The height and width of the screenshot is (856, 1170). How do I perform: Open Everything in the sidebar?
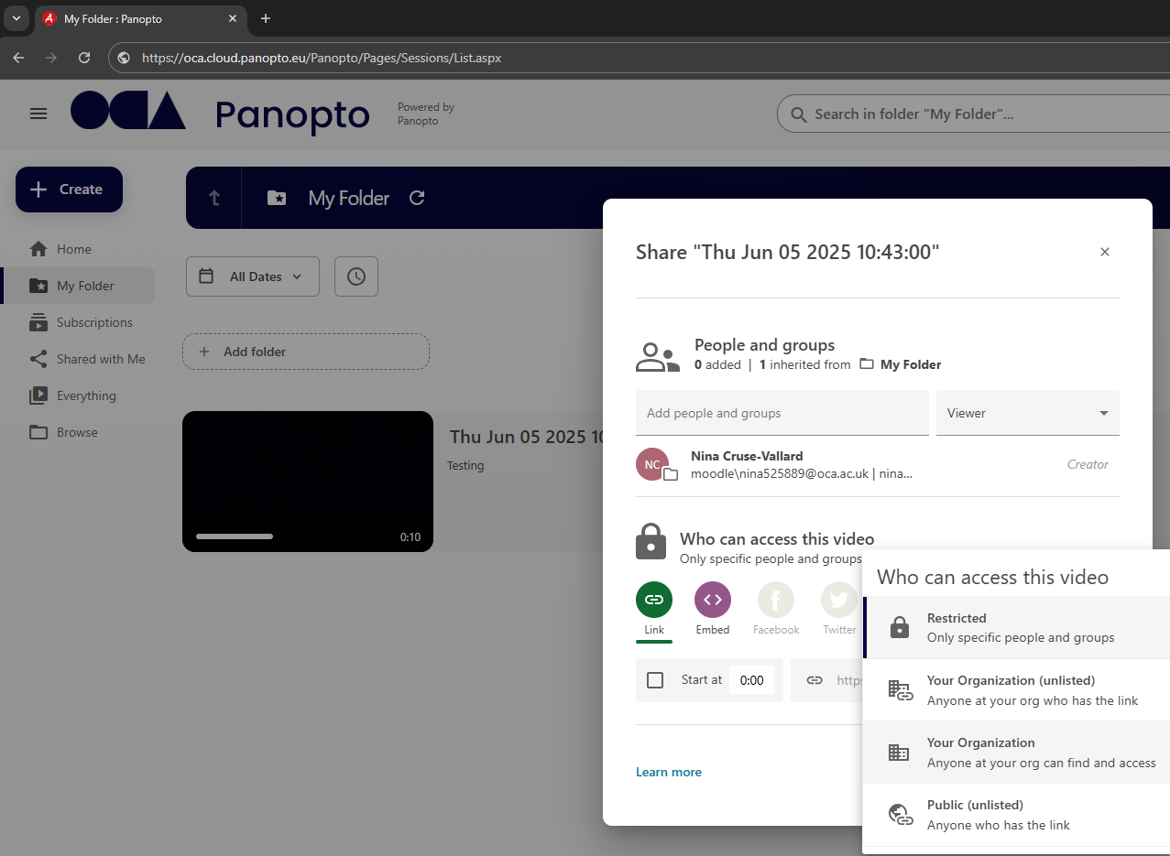[x=72, y=395]
